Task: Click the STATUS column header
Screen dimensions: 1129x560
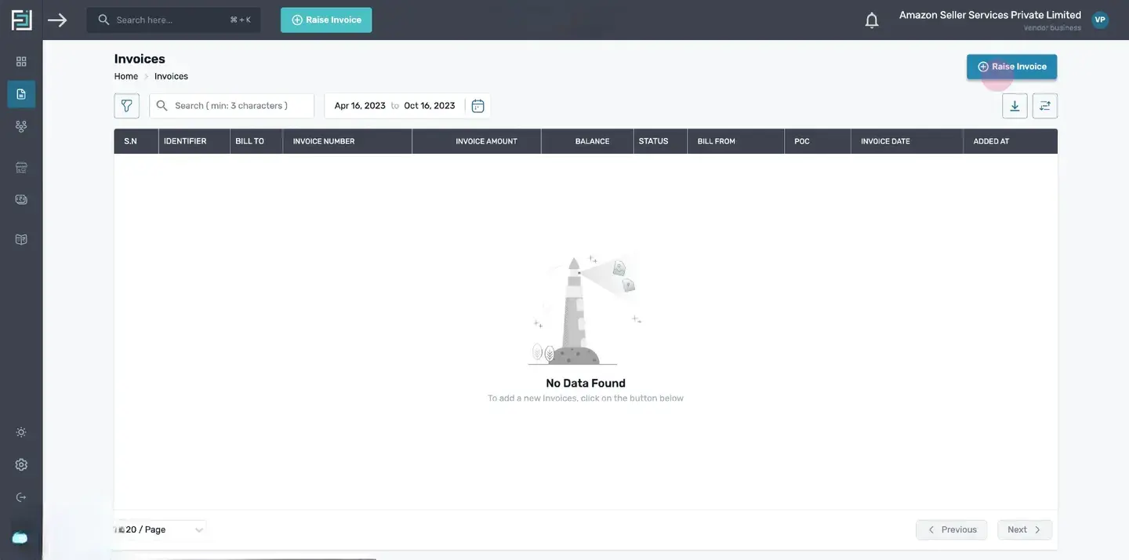Action: coord(661,141)
